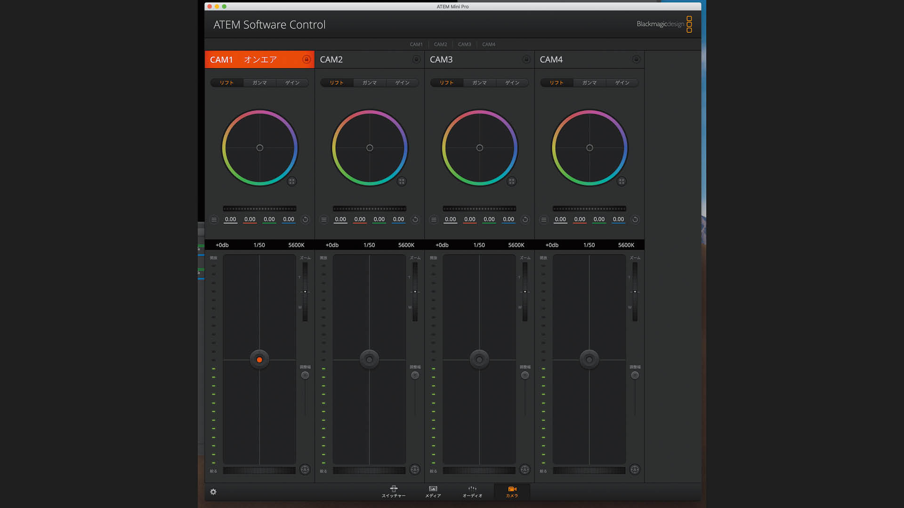The image size is (904, 508).
Task: Open the CAM1 +0db gain setting
Action: point(222,245)
